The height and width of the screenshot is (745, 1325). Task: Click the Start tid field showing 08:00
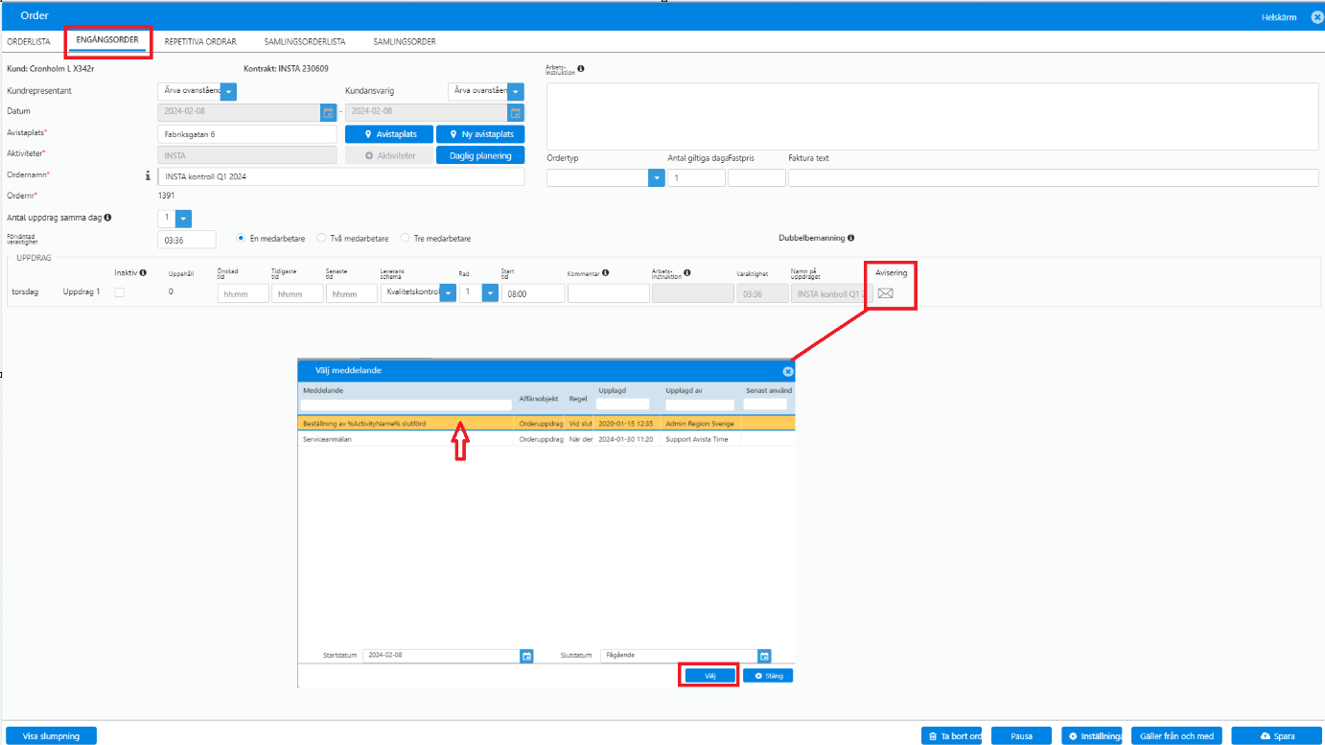pos(533,293)
